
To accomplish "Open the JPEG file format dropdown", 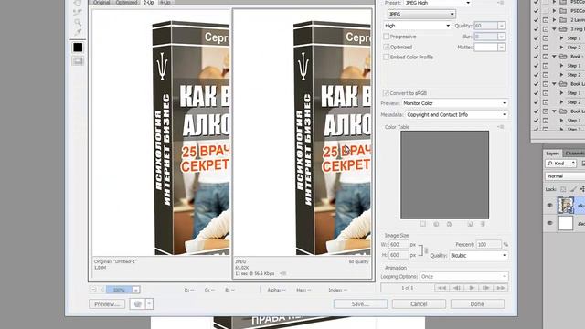I will coord(421,15).
